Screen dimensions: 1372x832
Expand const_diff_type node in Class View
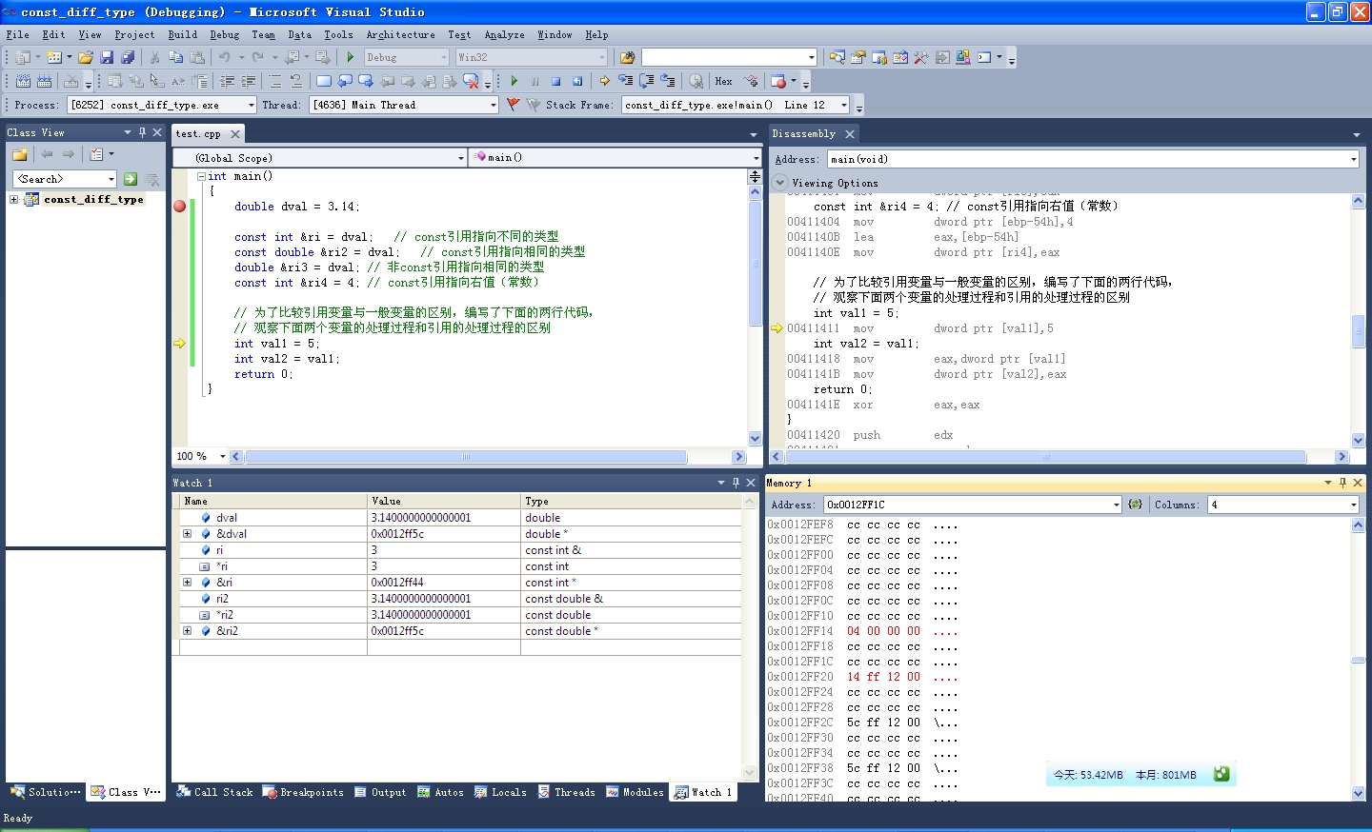click(13, 199)
